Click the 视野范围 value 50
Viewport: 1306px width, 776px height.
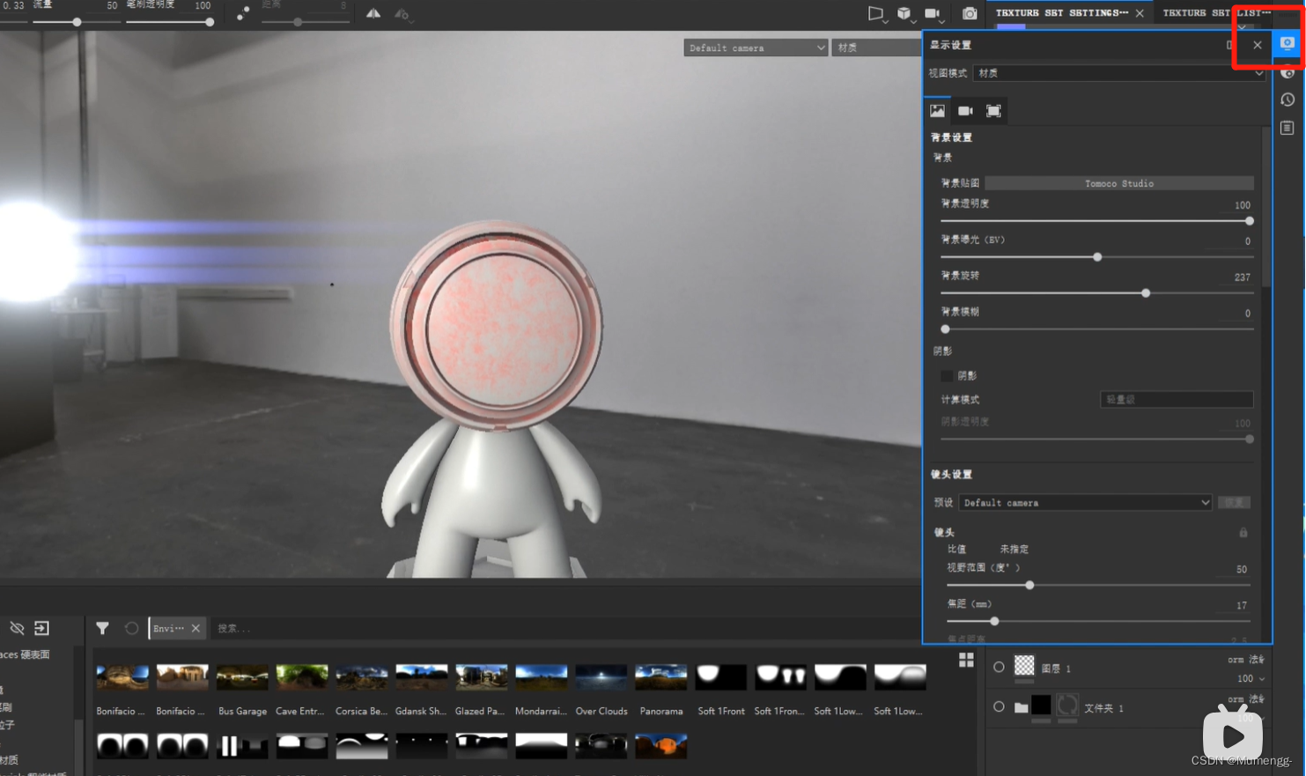click(x=1242, y=570)
